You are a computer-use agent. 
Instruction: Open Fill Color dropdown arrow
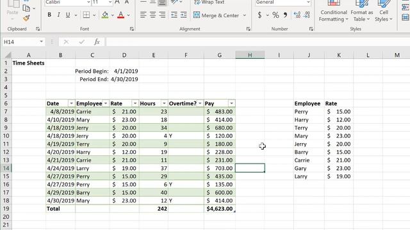(x=113, y=15)
